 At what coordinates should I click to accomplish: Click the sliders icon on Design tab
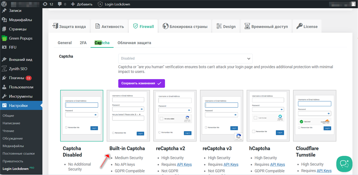pyautogui.click(x=219, y=26)
